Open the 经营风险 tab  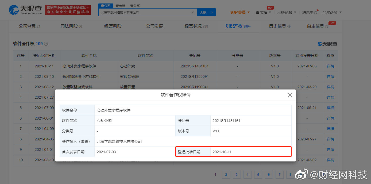pos(113,26)
